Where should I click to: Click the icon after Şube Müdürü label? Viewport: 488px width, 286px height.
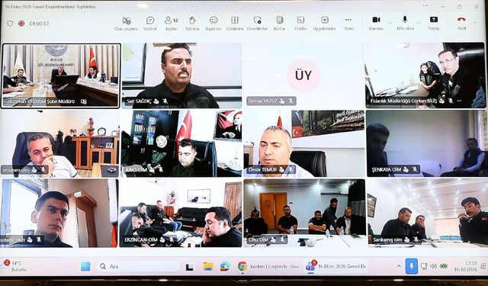pos(83,101)
